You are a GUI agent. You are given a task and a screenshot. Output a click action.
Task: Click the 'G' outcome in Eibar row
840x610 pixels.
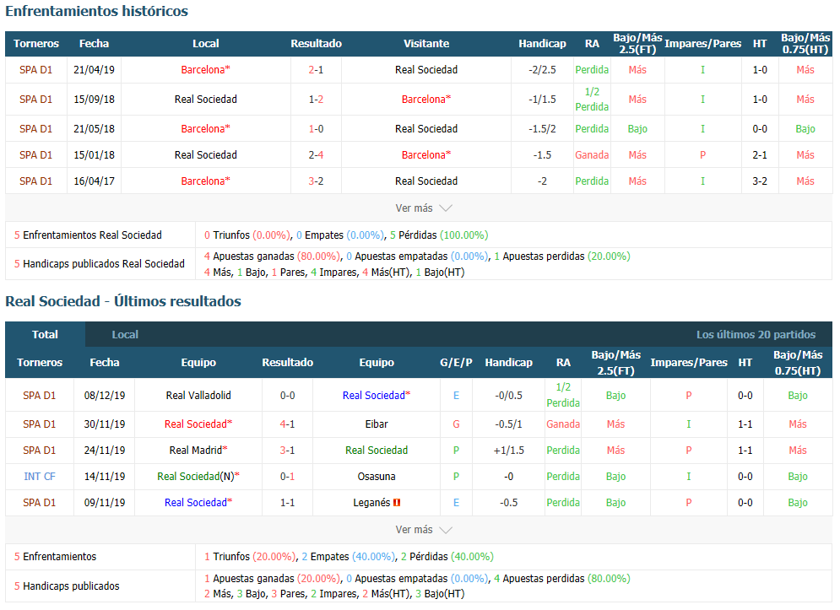pyautogui.click(x=456, y=424)
